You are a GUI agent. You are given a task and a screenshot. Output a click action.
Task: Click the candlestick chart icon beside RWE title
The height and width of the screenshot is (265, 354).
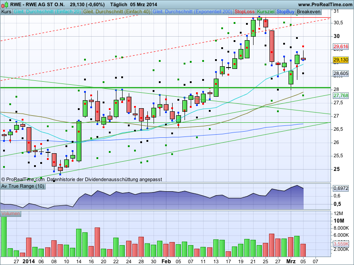tap(4, 4)
